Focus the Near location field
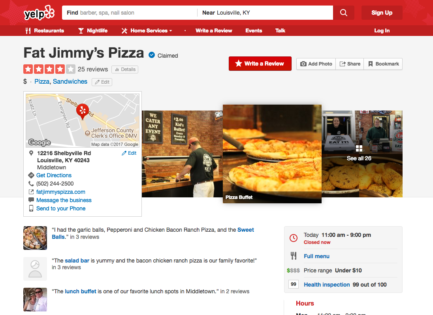The width and height of the screenshot is (433, 315). click(x=265, y=13)
